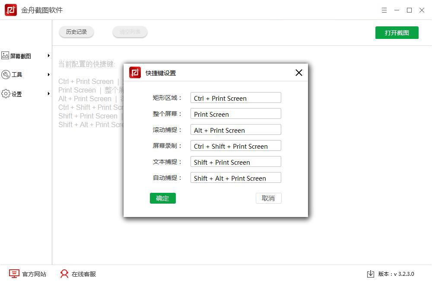Click the green 打开截图 button

pyautogui.click(x=397, y=32)
